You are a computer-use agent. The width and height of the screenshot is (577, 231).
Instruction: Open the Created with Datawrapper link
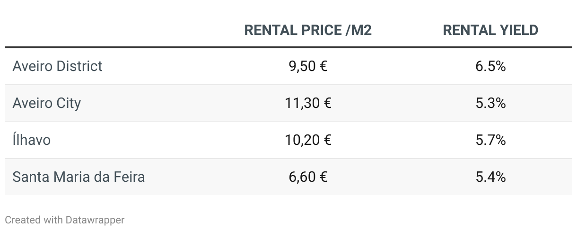pyautogui.click(x=65, y=220)
